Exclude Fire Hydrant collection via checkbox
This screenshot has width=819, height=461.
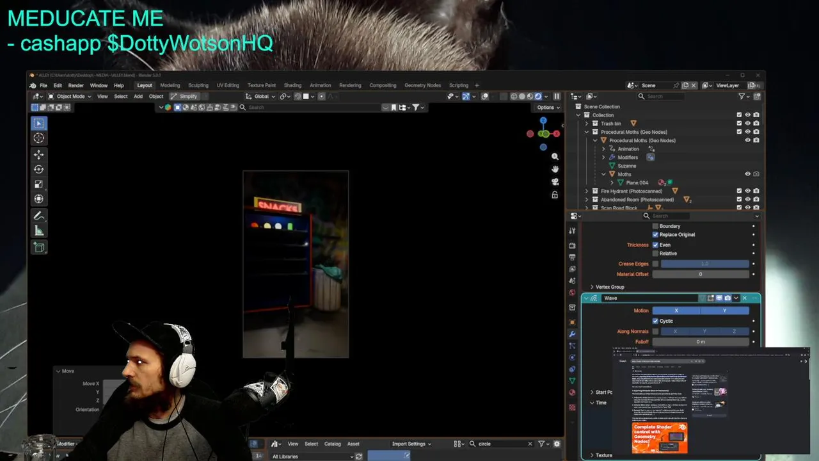pyautogui.click(x=739, y=191)
